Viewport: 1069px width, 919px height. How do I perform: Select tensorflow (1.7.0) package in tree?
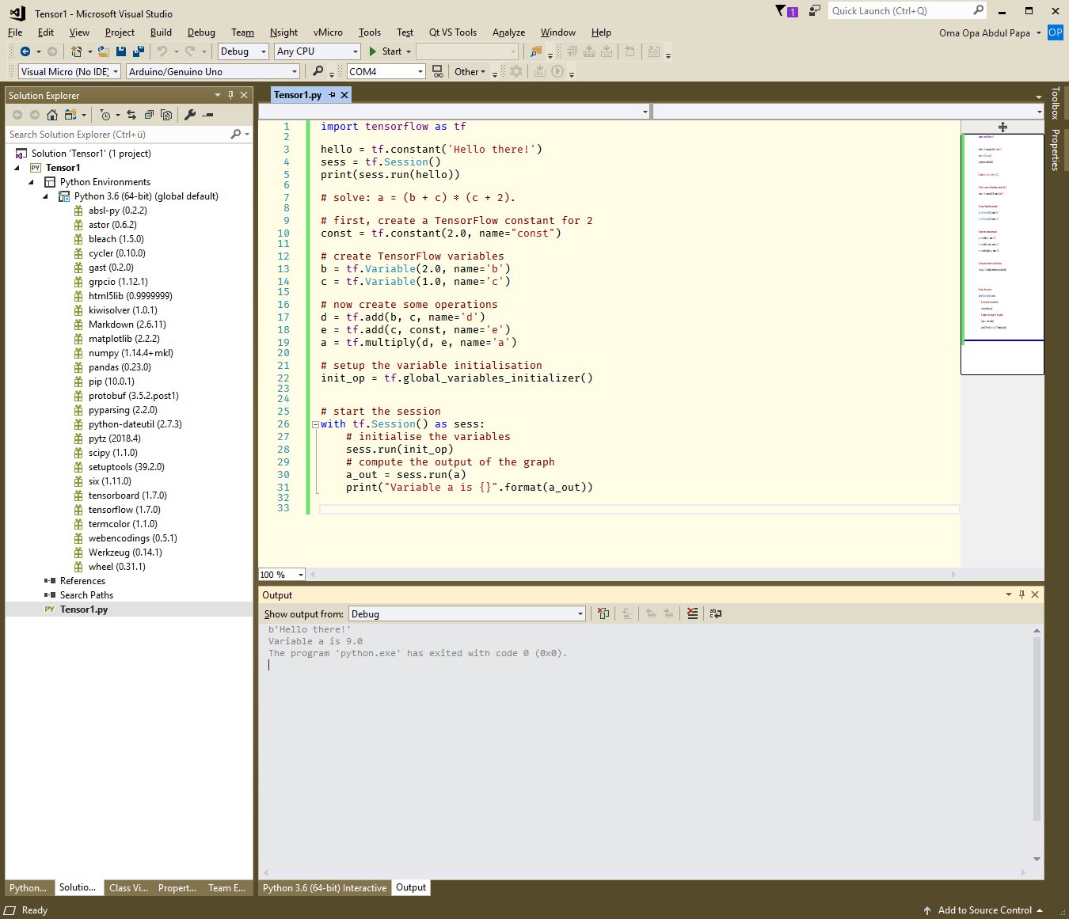[x=124, y=510]
